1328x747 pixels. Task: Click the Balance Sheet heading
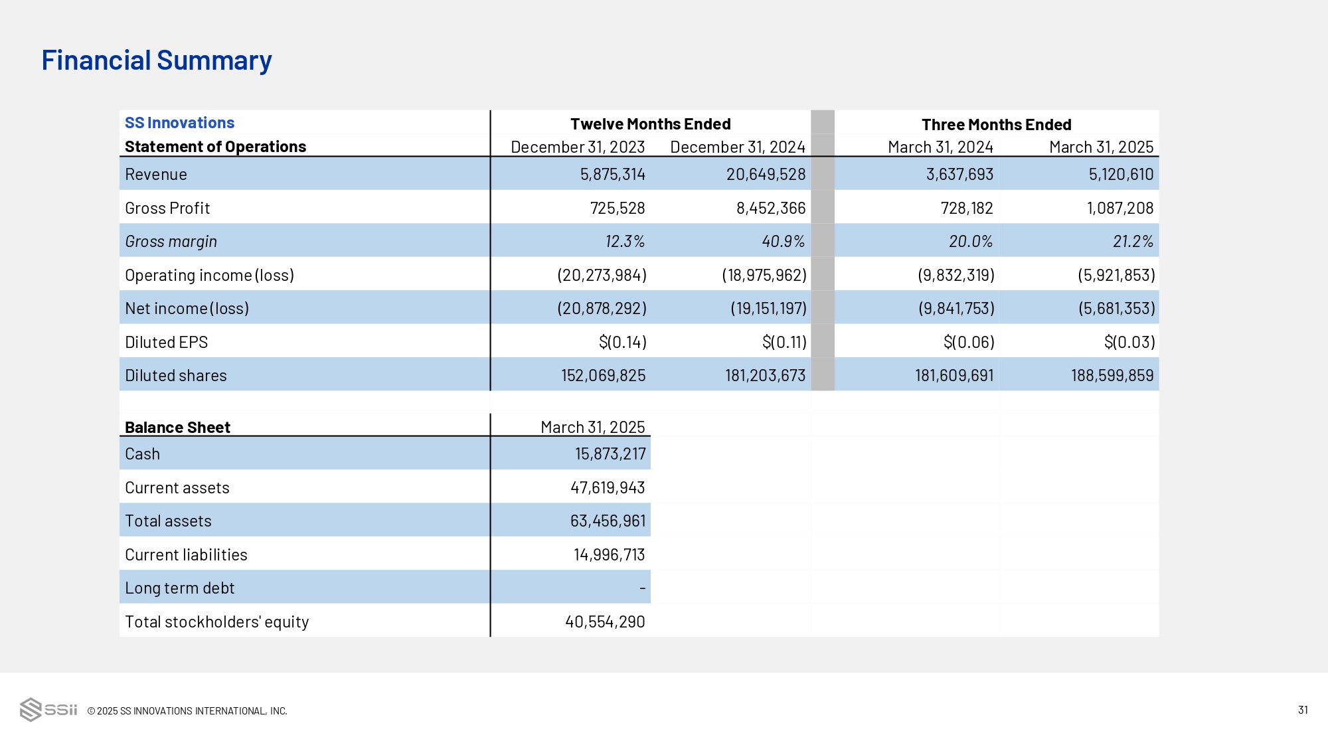[177, 428]
